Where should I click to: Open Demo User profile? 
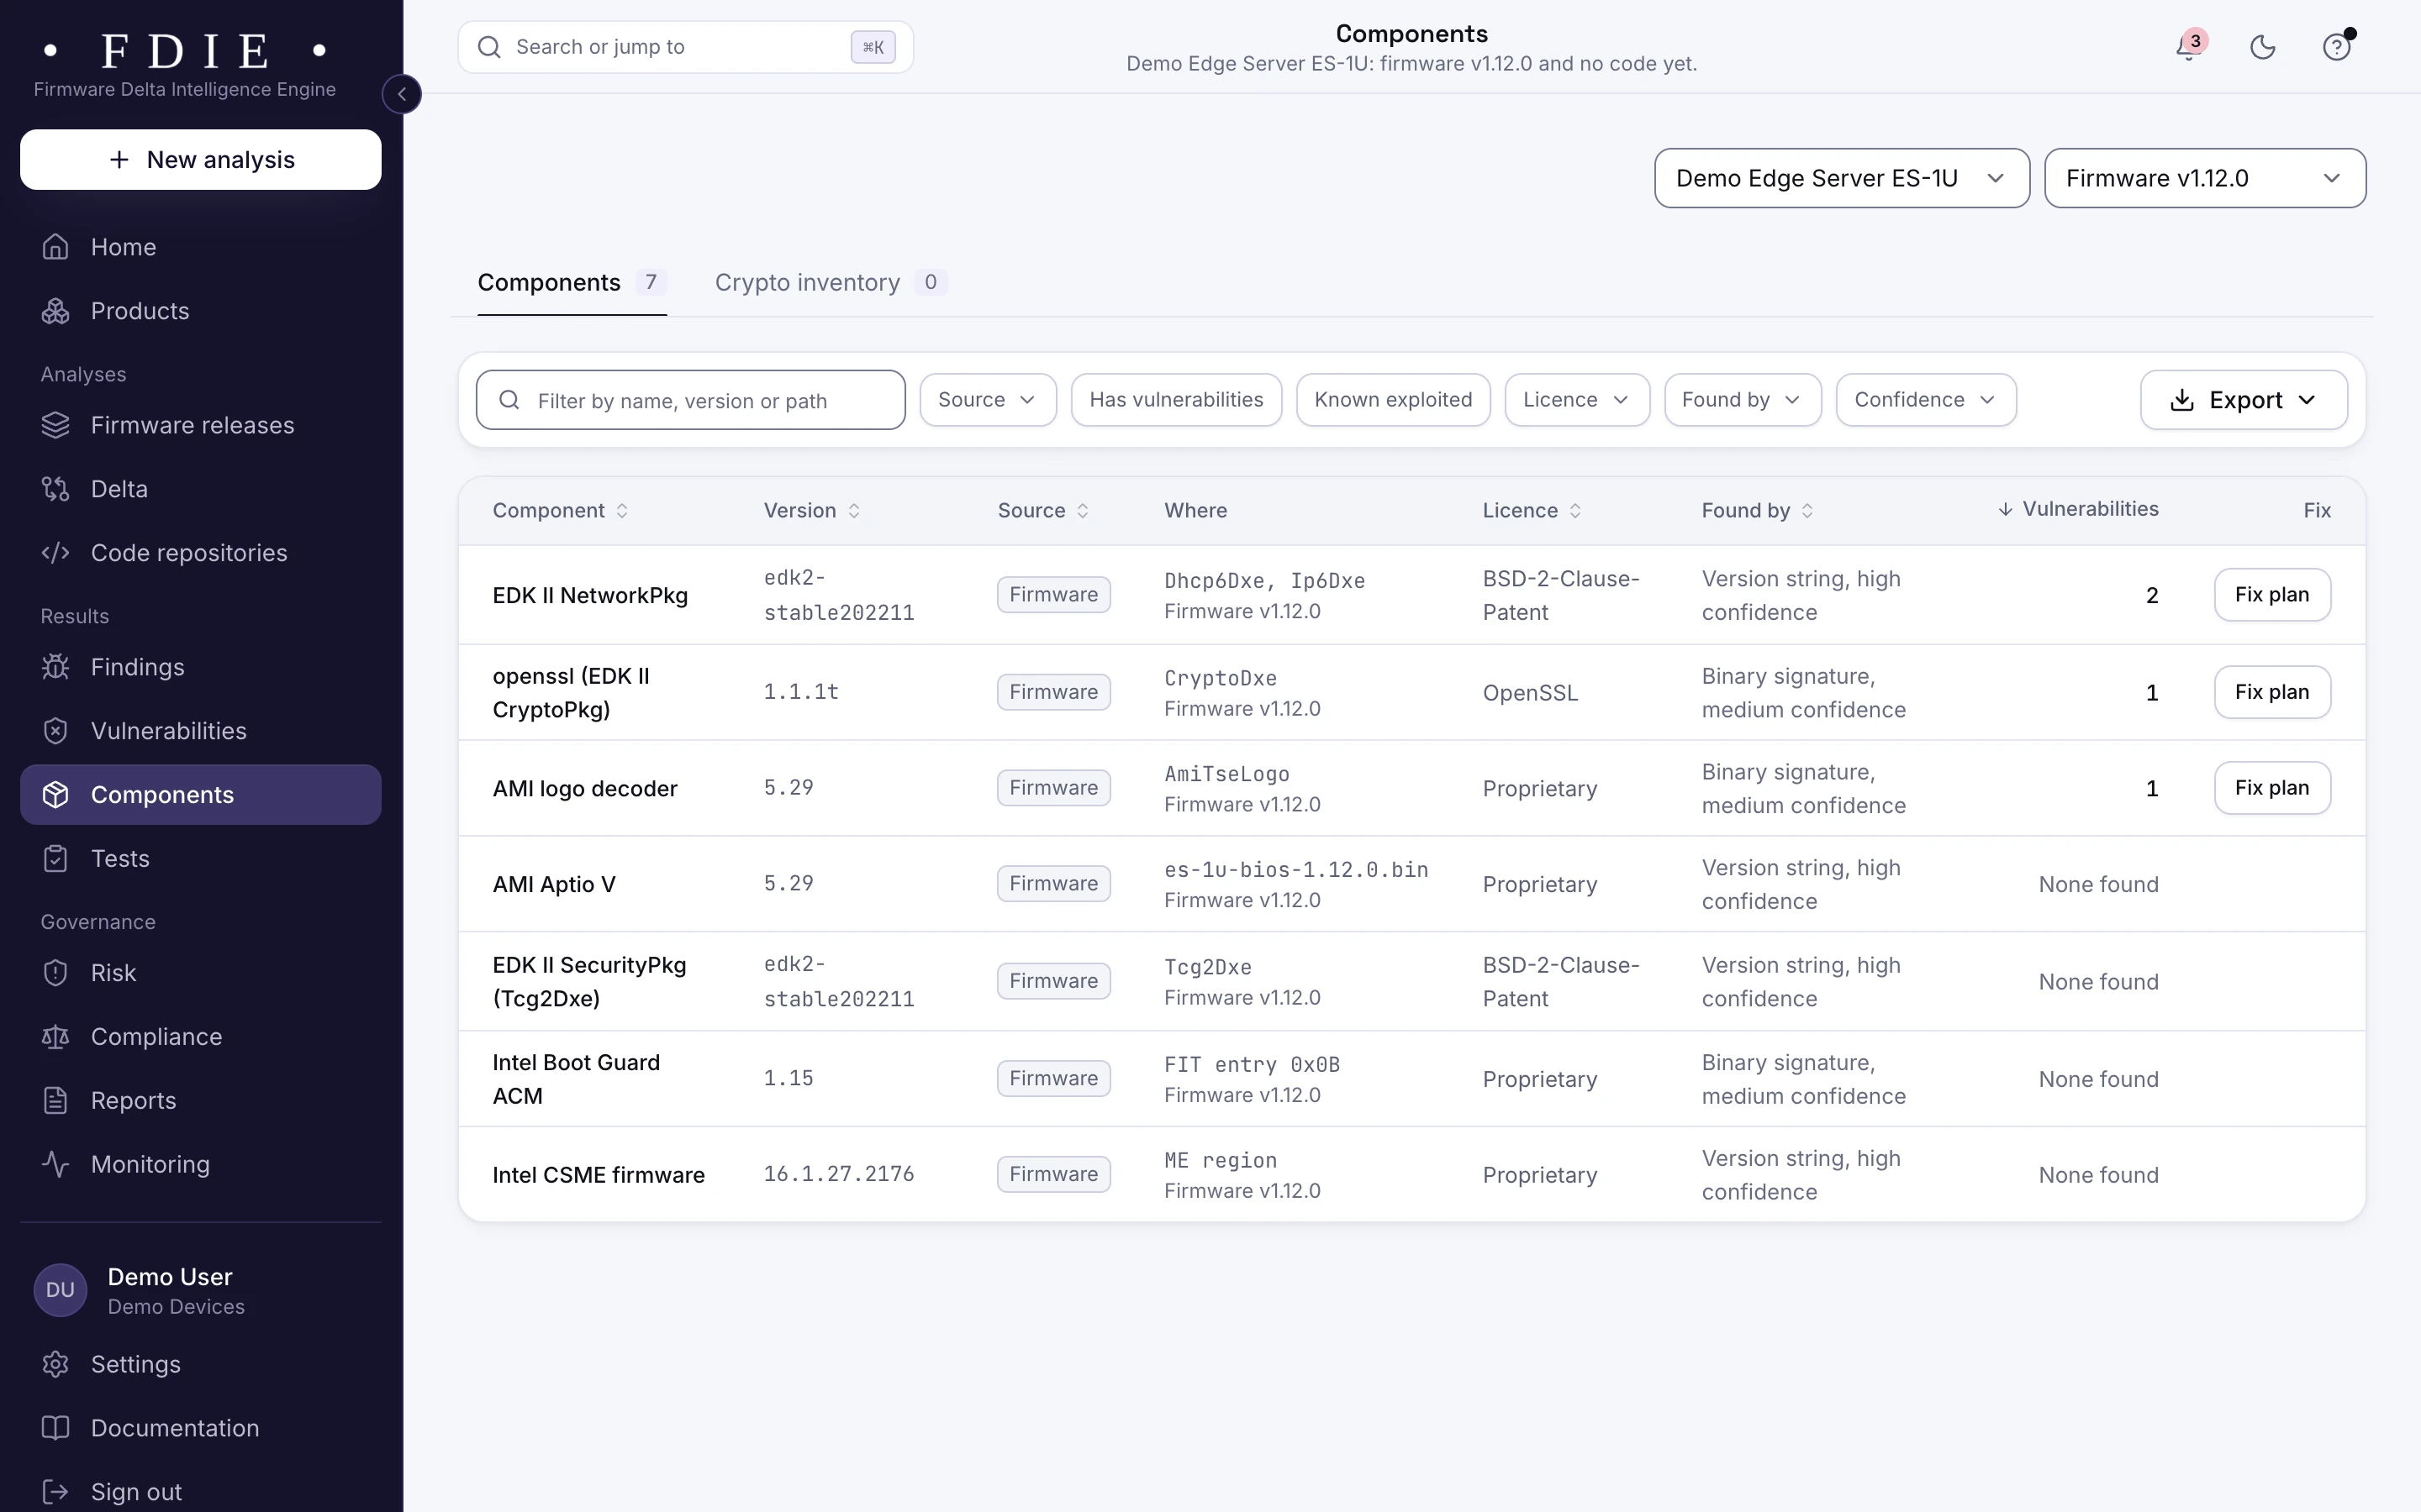point(200,1291)
